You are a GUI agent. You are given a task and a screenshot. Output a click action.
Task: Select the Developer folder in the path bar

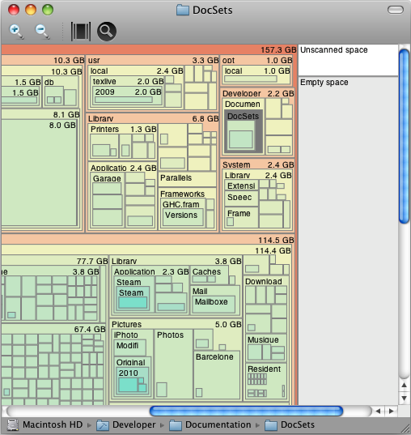[126, 425]
